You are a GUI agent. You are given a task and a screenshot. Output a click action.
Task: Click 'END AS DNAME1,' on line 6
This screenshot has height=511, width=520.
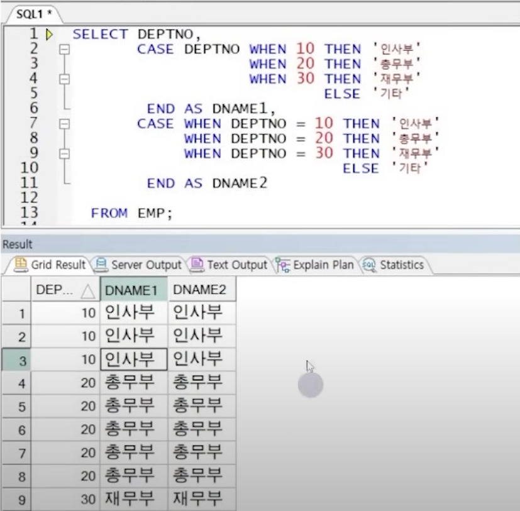pos(211,109)
